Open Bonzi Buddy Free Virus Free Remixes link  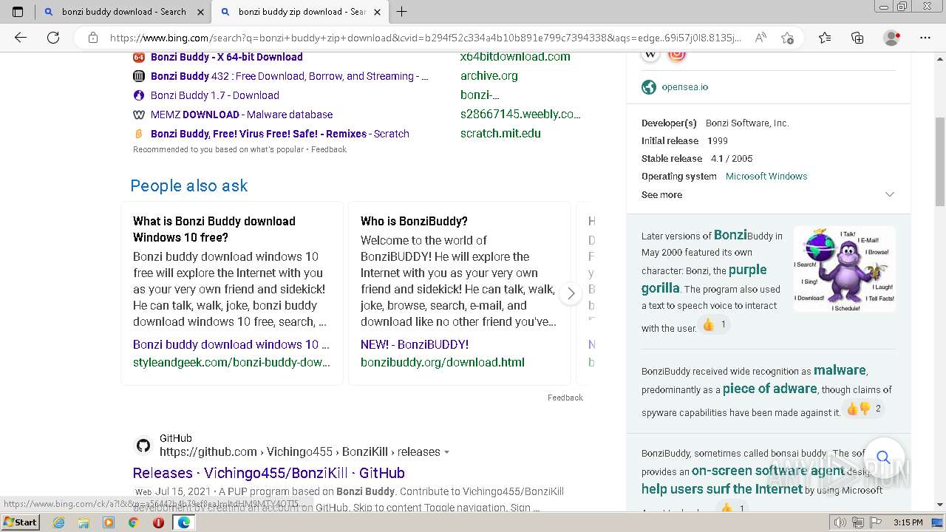280,134
